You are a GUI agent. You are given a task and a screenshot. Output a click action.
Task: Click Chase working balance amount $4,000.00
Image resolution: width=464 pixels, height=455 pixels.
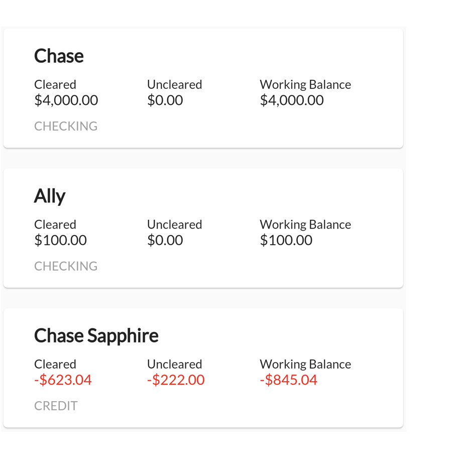pyautogui.click(x=291, y=100)
